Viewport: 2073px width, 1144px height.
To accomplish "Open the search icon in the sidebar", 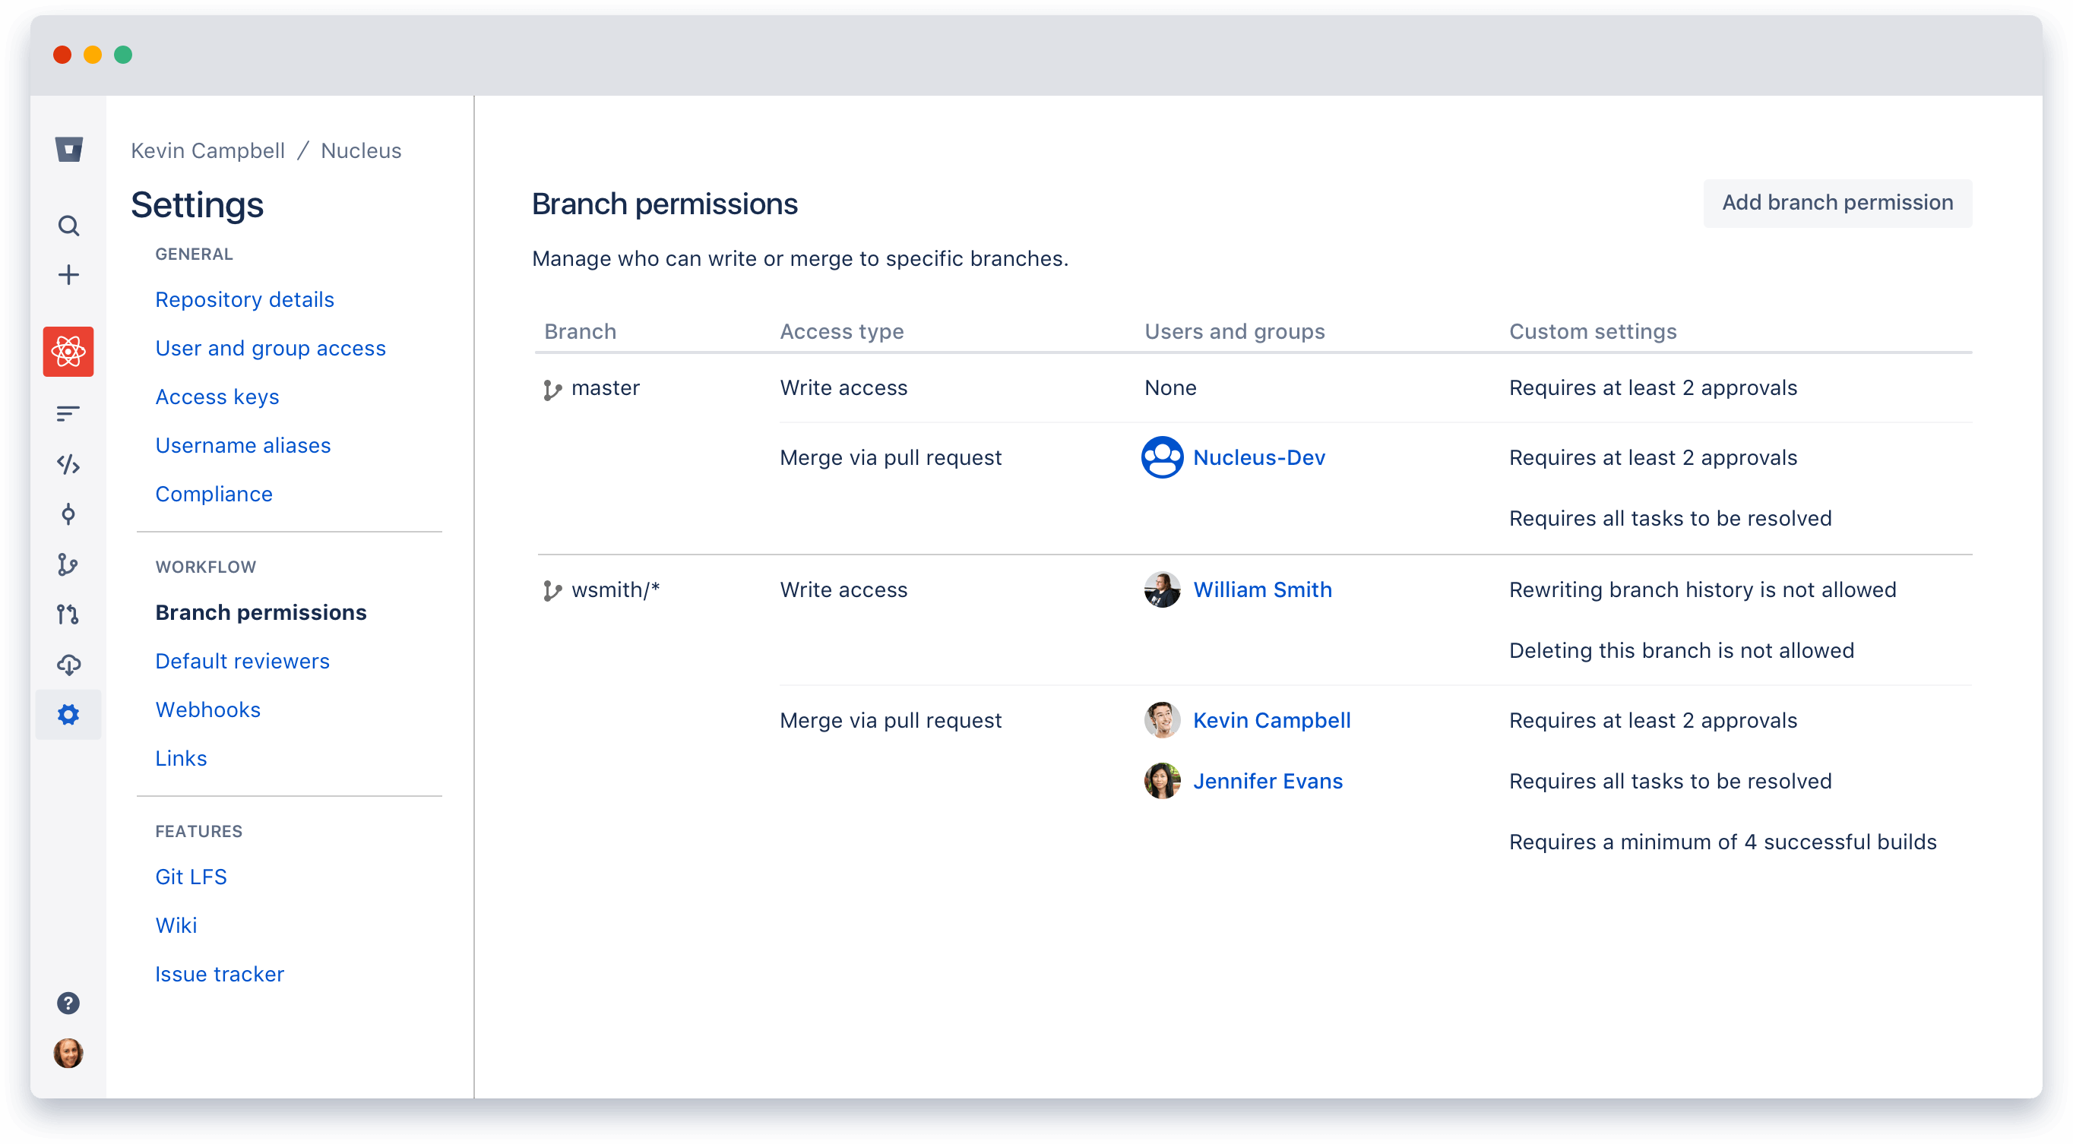I will (69, 226).
